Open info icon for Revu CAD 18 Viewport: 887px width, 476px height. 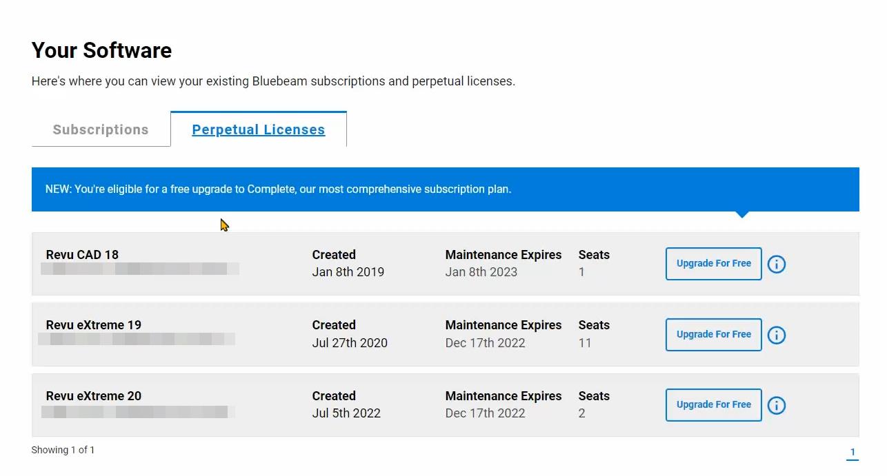point(777,264)
